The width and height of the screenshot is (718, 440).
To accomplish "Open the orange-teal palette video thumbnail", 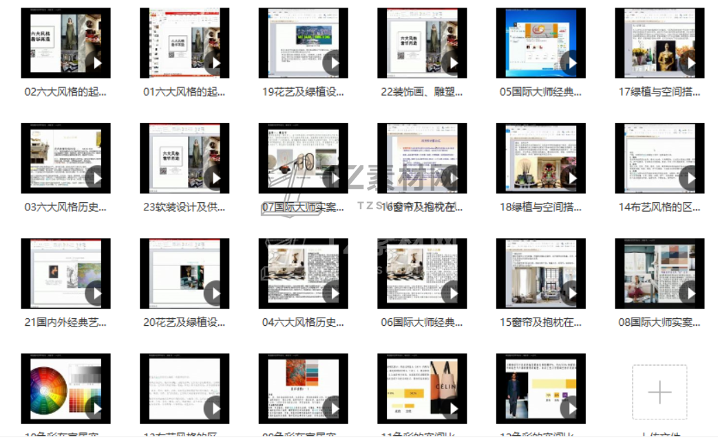I will point(303,388).
